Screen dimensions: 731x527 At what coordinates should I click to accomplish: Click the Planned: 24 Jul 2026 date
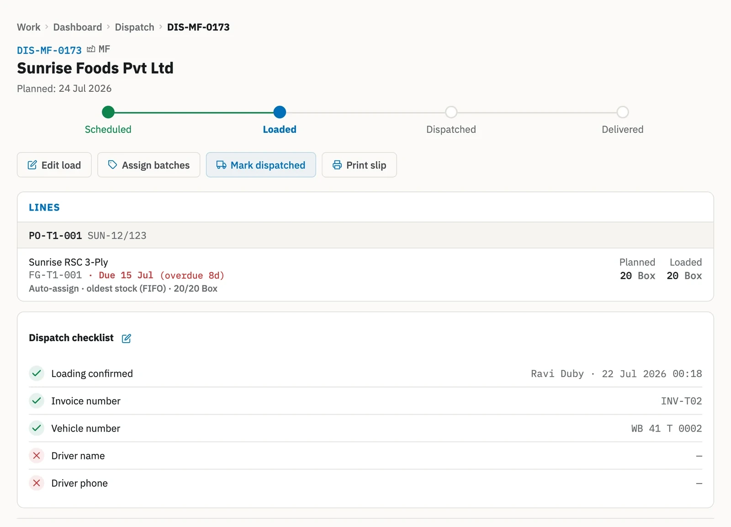[x=64, y=89]
